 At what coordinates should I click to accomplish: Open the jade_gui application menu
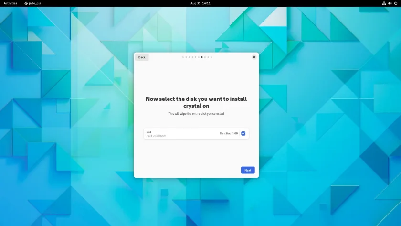pyautogui.click(x=33, y=3)
